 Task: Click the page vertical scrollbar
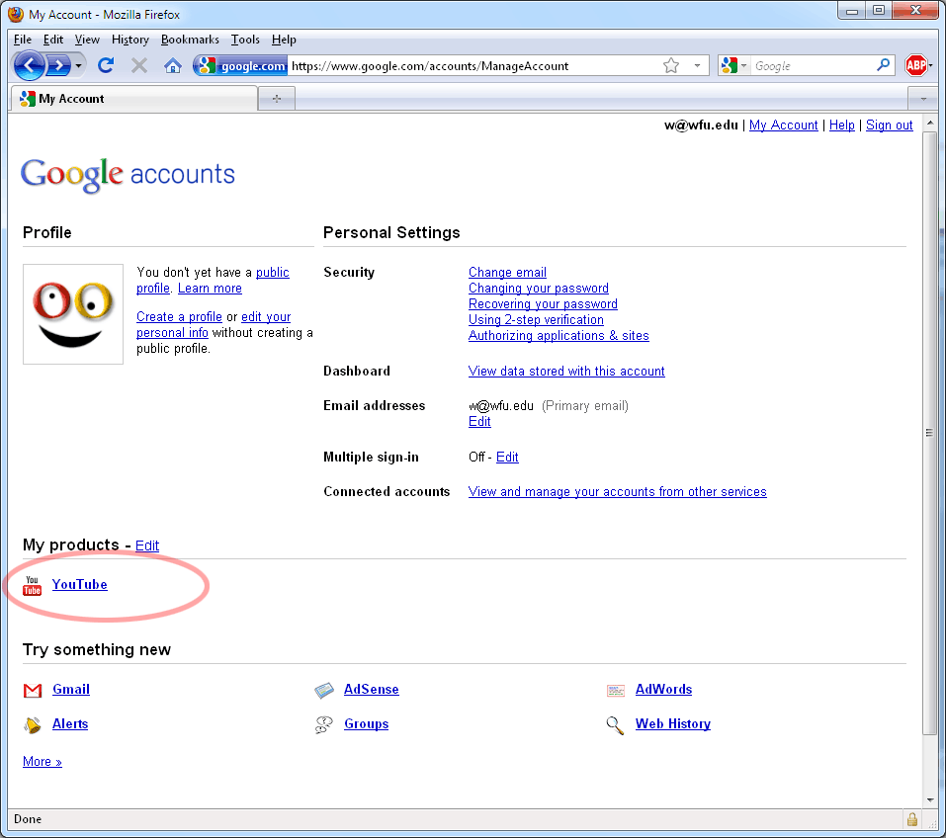tap(930, 432)
